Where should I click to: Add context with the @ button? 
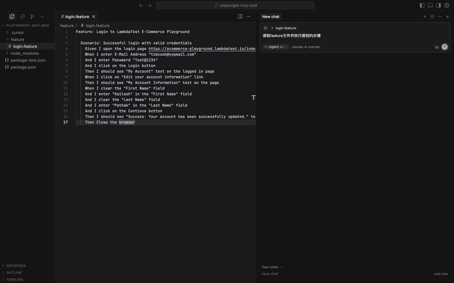(x=265, y=28)
